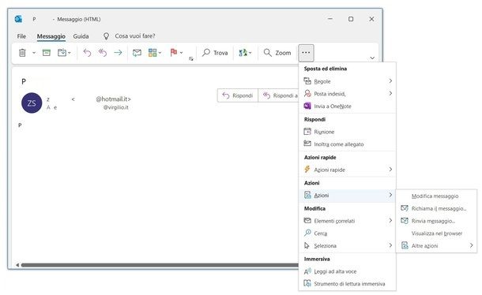Click the Trova search button
The height and width of the screenshot is (295, 482).
[x=215, y=53]
